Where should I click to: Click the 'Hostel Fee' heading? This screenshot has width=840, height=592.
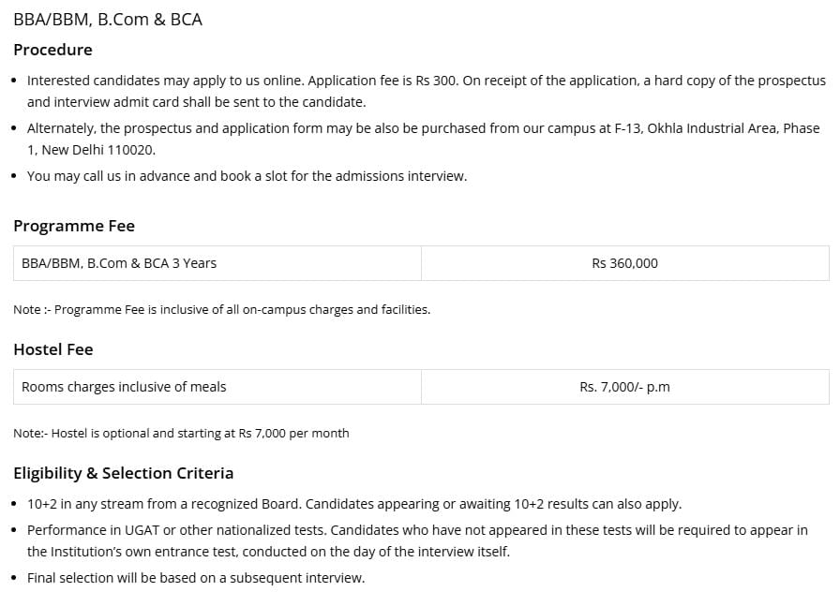pyautogui.click(x=53, y=349)
